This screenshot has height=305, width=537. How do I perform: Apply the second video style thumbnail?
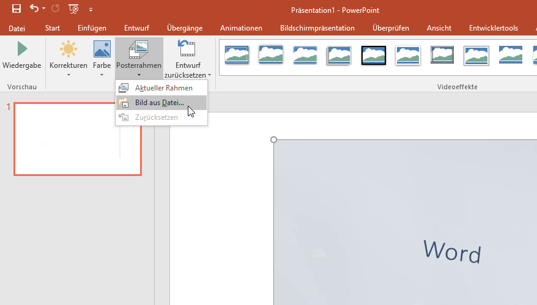click(271, 55)
